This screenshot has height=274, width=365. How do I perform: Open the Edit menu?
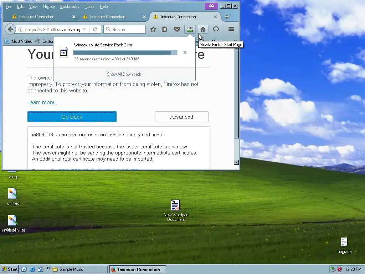20,6
